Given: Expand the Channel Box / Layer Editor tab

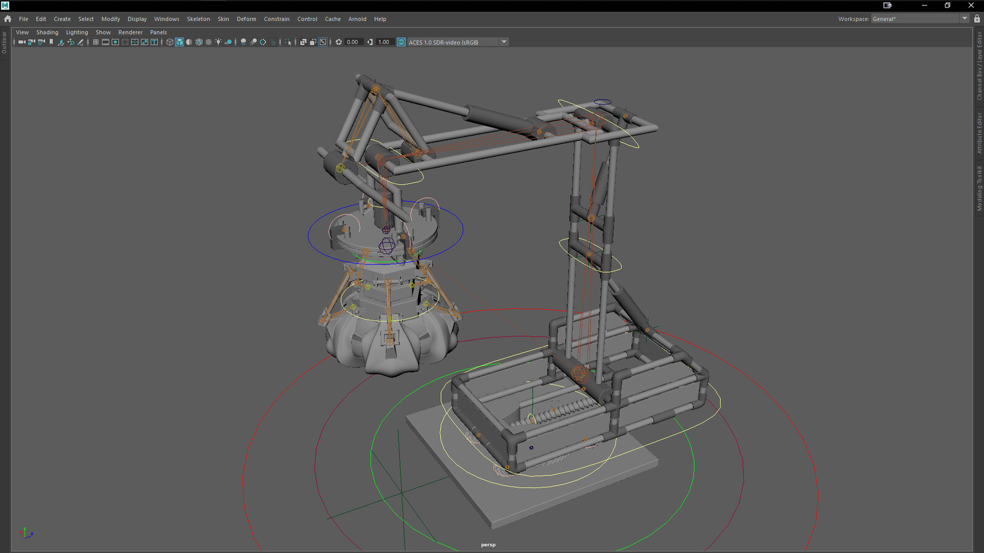Looking at the screenshot, I should [979, 67].
